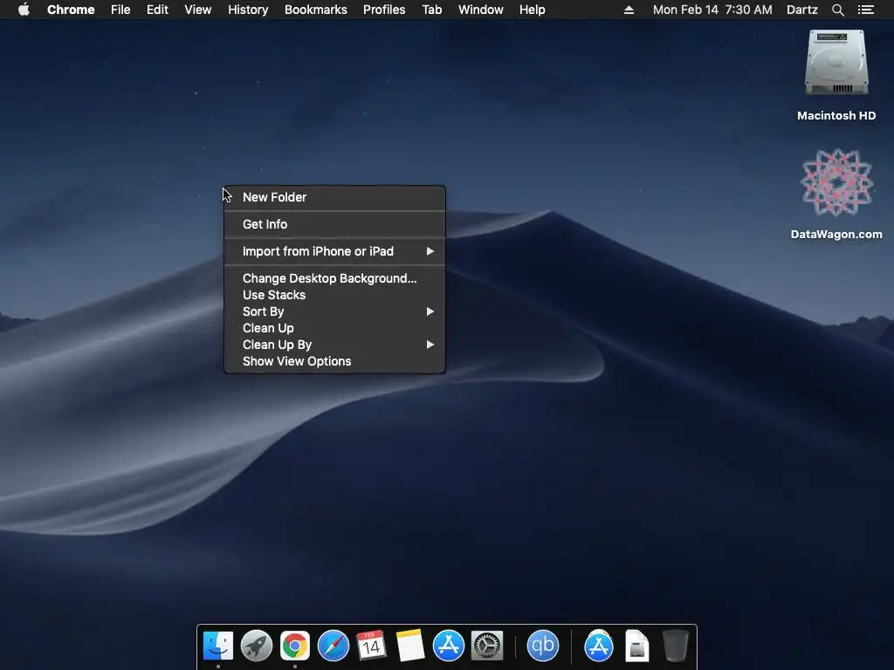Select Show View Options entry
894x670 pixels.
tap(334, 361)
